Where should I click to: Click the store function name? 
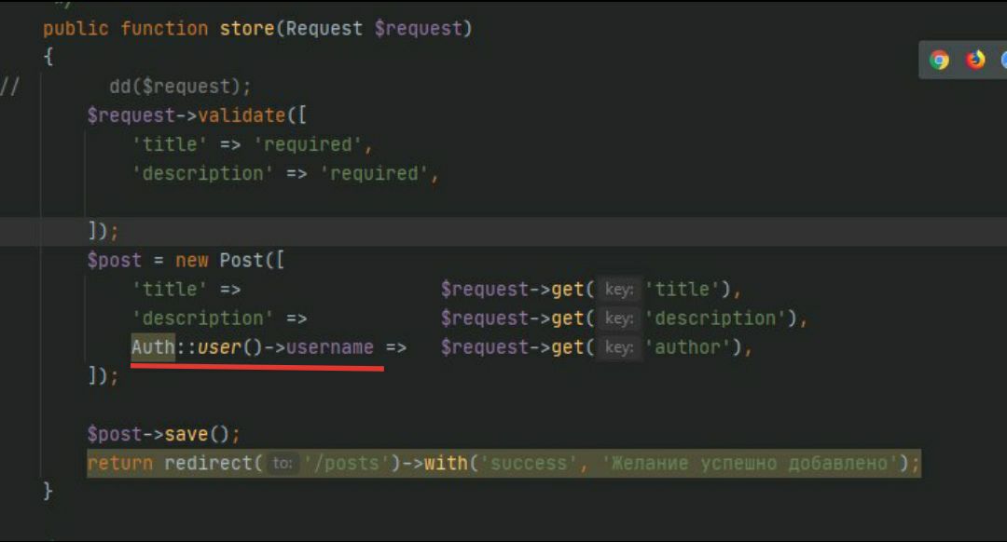tap(247, 29)
